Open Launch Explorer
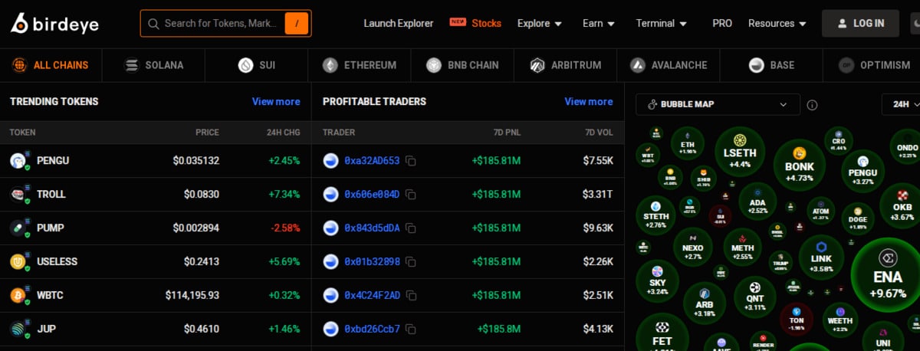The image size is (920, 351). click(399, 24)
